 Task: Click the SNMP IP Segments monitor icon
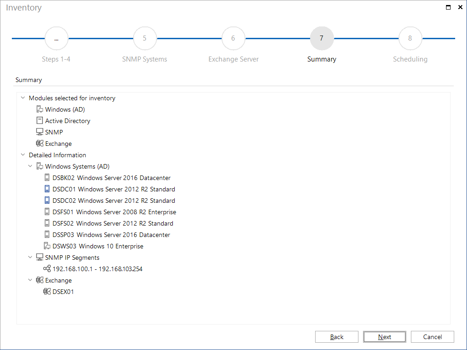40,257
